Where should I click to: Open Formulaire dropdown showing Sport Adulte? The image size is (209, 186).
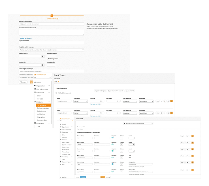146,101
